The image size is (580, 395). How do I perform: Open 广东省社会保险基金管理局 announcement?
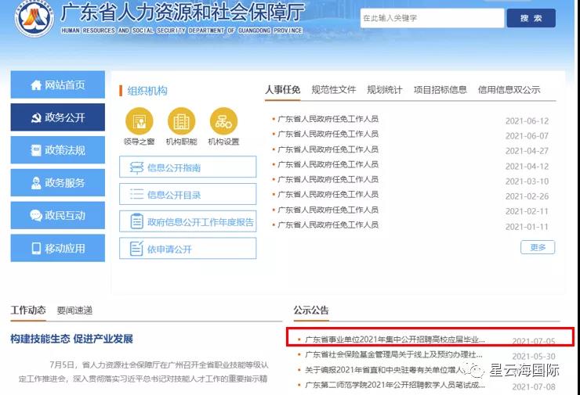(393, 355)
